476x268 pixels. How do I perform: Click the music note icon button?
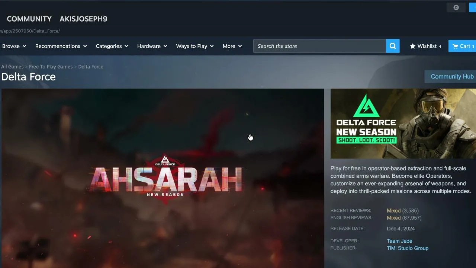click(456, 7)
